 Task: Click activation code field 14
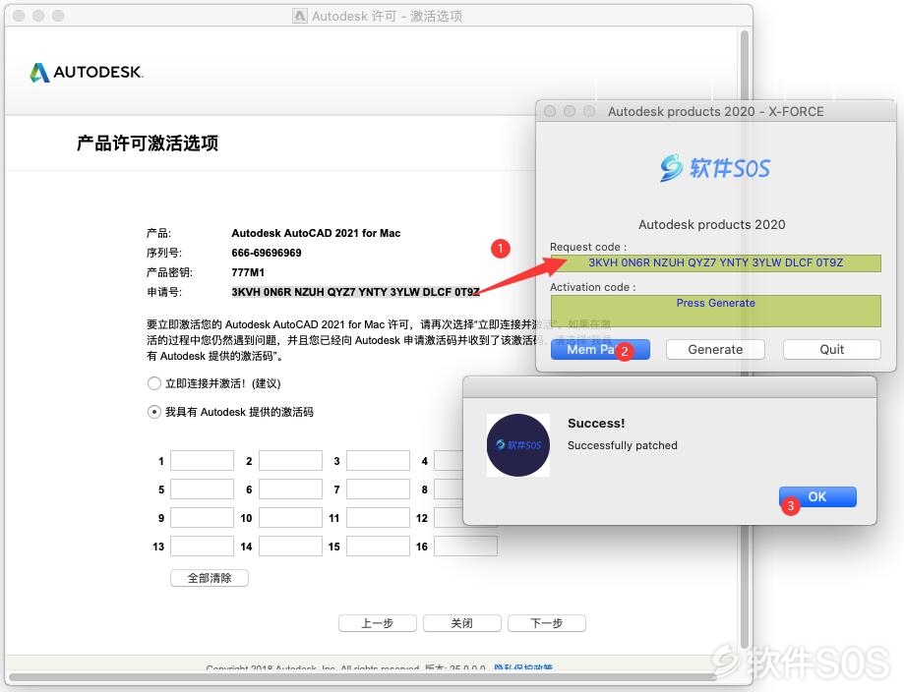point(290,547)
